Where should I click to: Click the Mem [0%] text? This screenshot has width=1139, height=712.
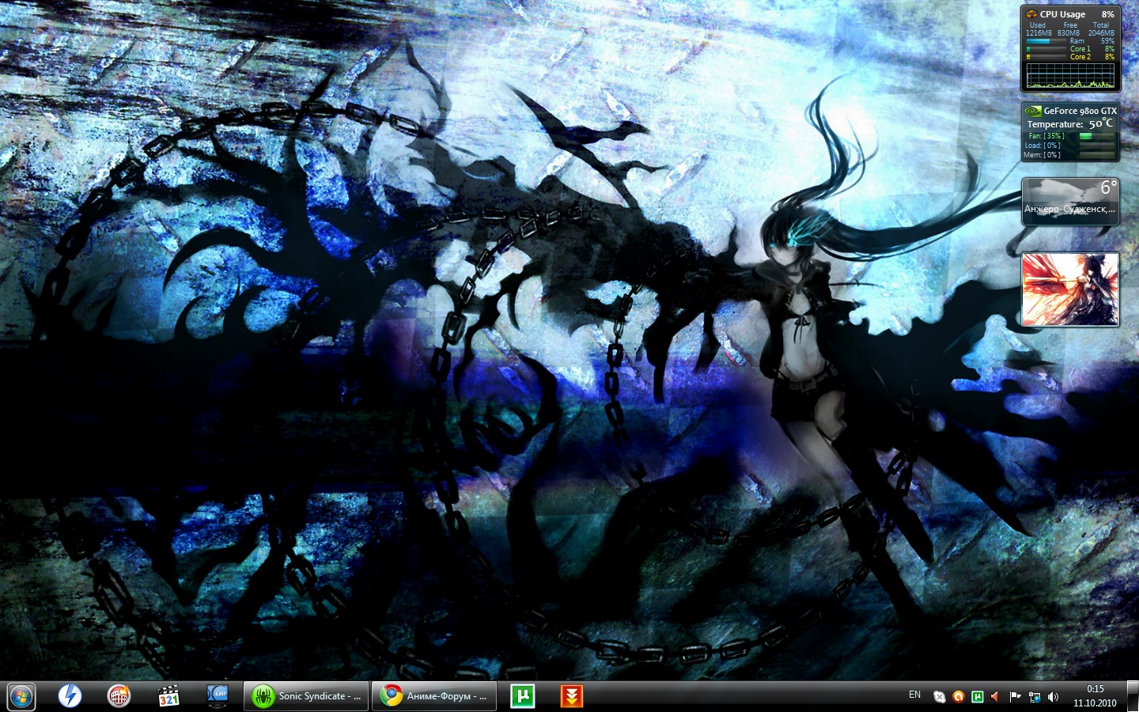[x=1042, y=155]
